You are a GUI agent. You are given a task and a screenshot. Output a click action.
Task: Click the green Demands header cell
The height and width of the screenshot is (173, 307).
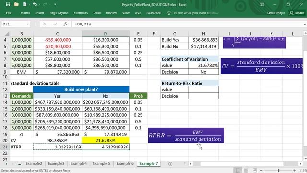point(22,96)
